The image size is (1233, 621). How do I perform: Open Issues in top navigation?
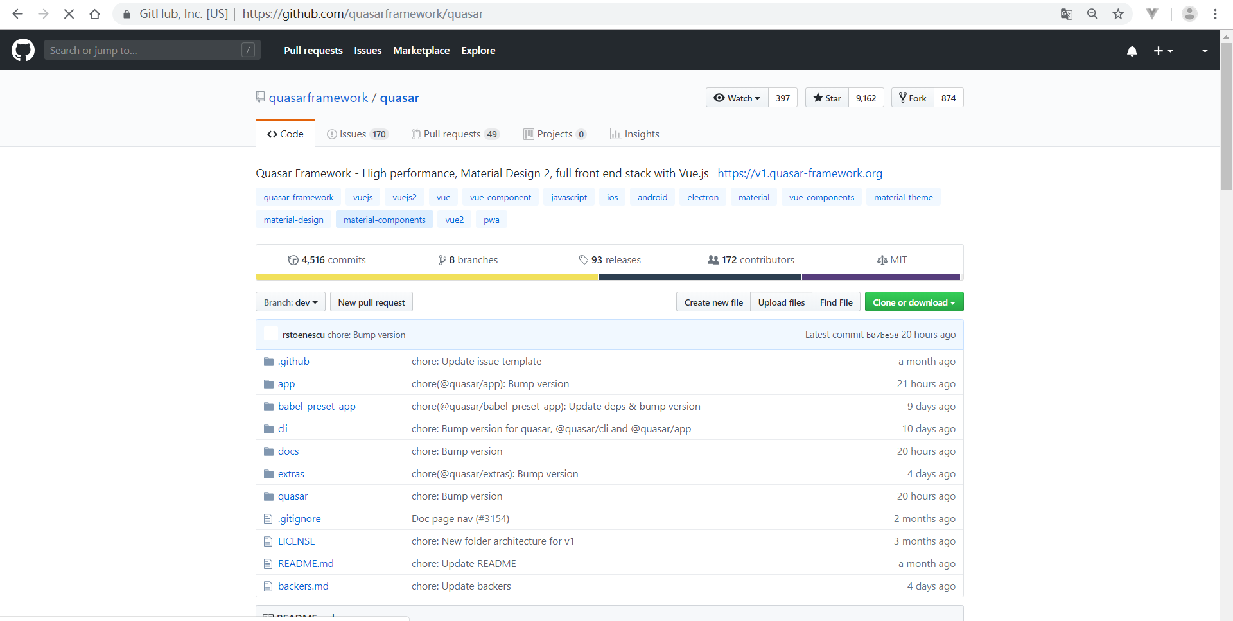click(x=368, y=50)
